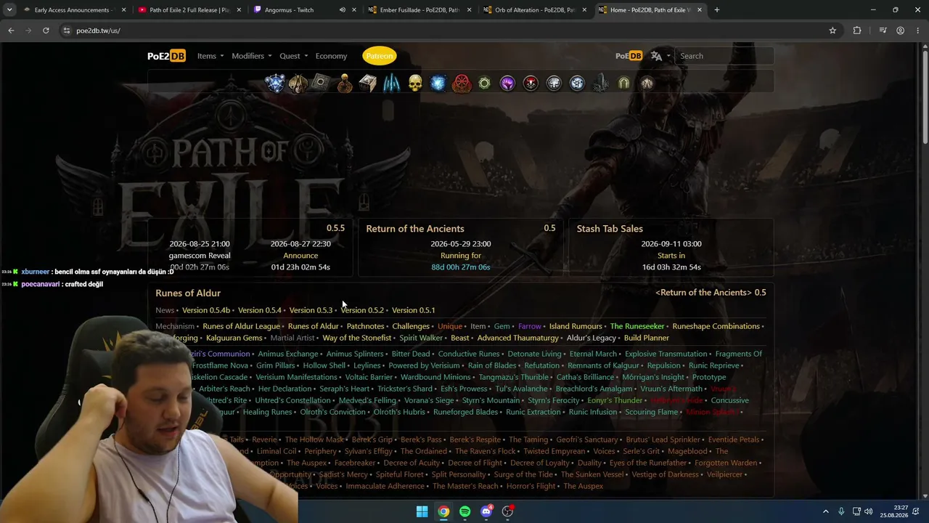Image resolution: width=929 pixels, height=523 pixels.
Task: Open the Island Rumours link
Action: pyautogui.click(x=576, y=326)
